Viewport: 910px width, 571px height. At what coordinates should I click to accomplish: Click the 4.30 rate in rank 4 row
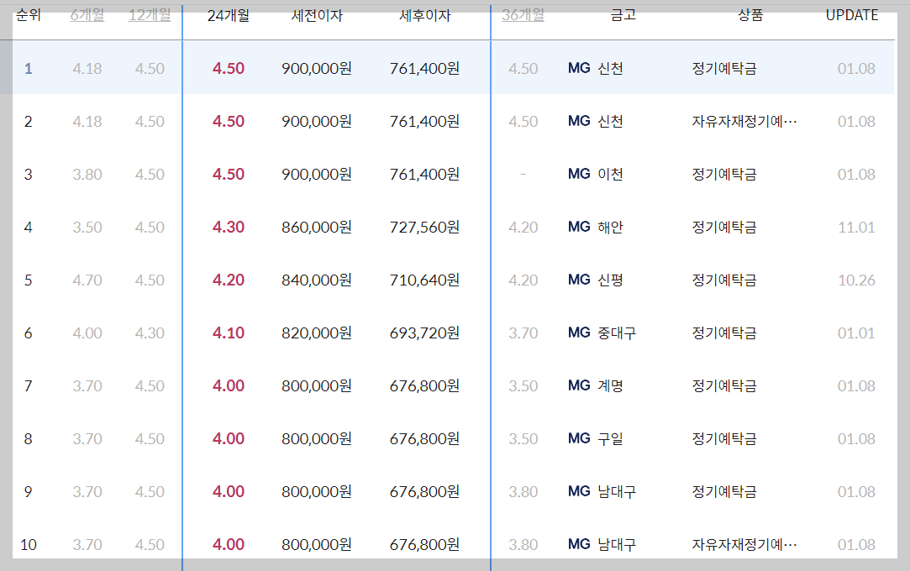pyautogui.click(x=228, y=227)
